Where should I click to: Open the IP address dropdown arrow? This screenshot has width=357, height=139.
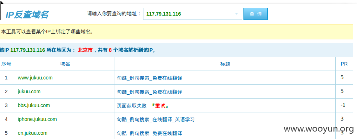click(x=236, y=14)
